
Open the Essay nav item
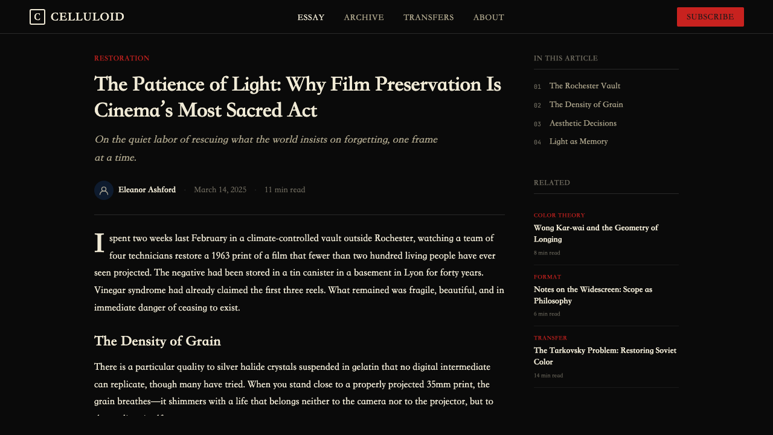coord(311,18)
